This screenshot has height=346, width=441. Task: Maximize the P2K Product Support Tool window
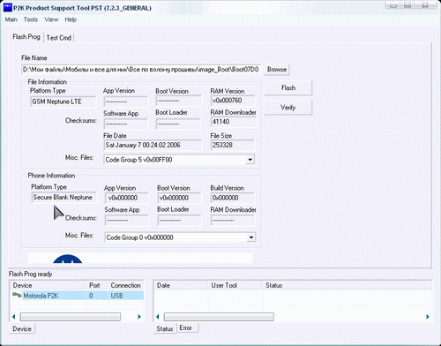coord(407,5)
